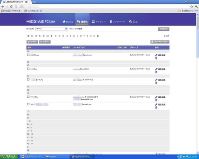
Task: Click the お気に入り column header
Action: [x=122, y=48]
